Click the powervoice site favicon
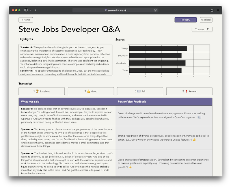 106,10
